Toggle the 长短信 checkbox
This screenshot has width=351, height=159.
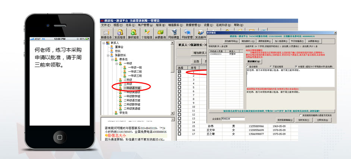pos(296,66)
